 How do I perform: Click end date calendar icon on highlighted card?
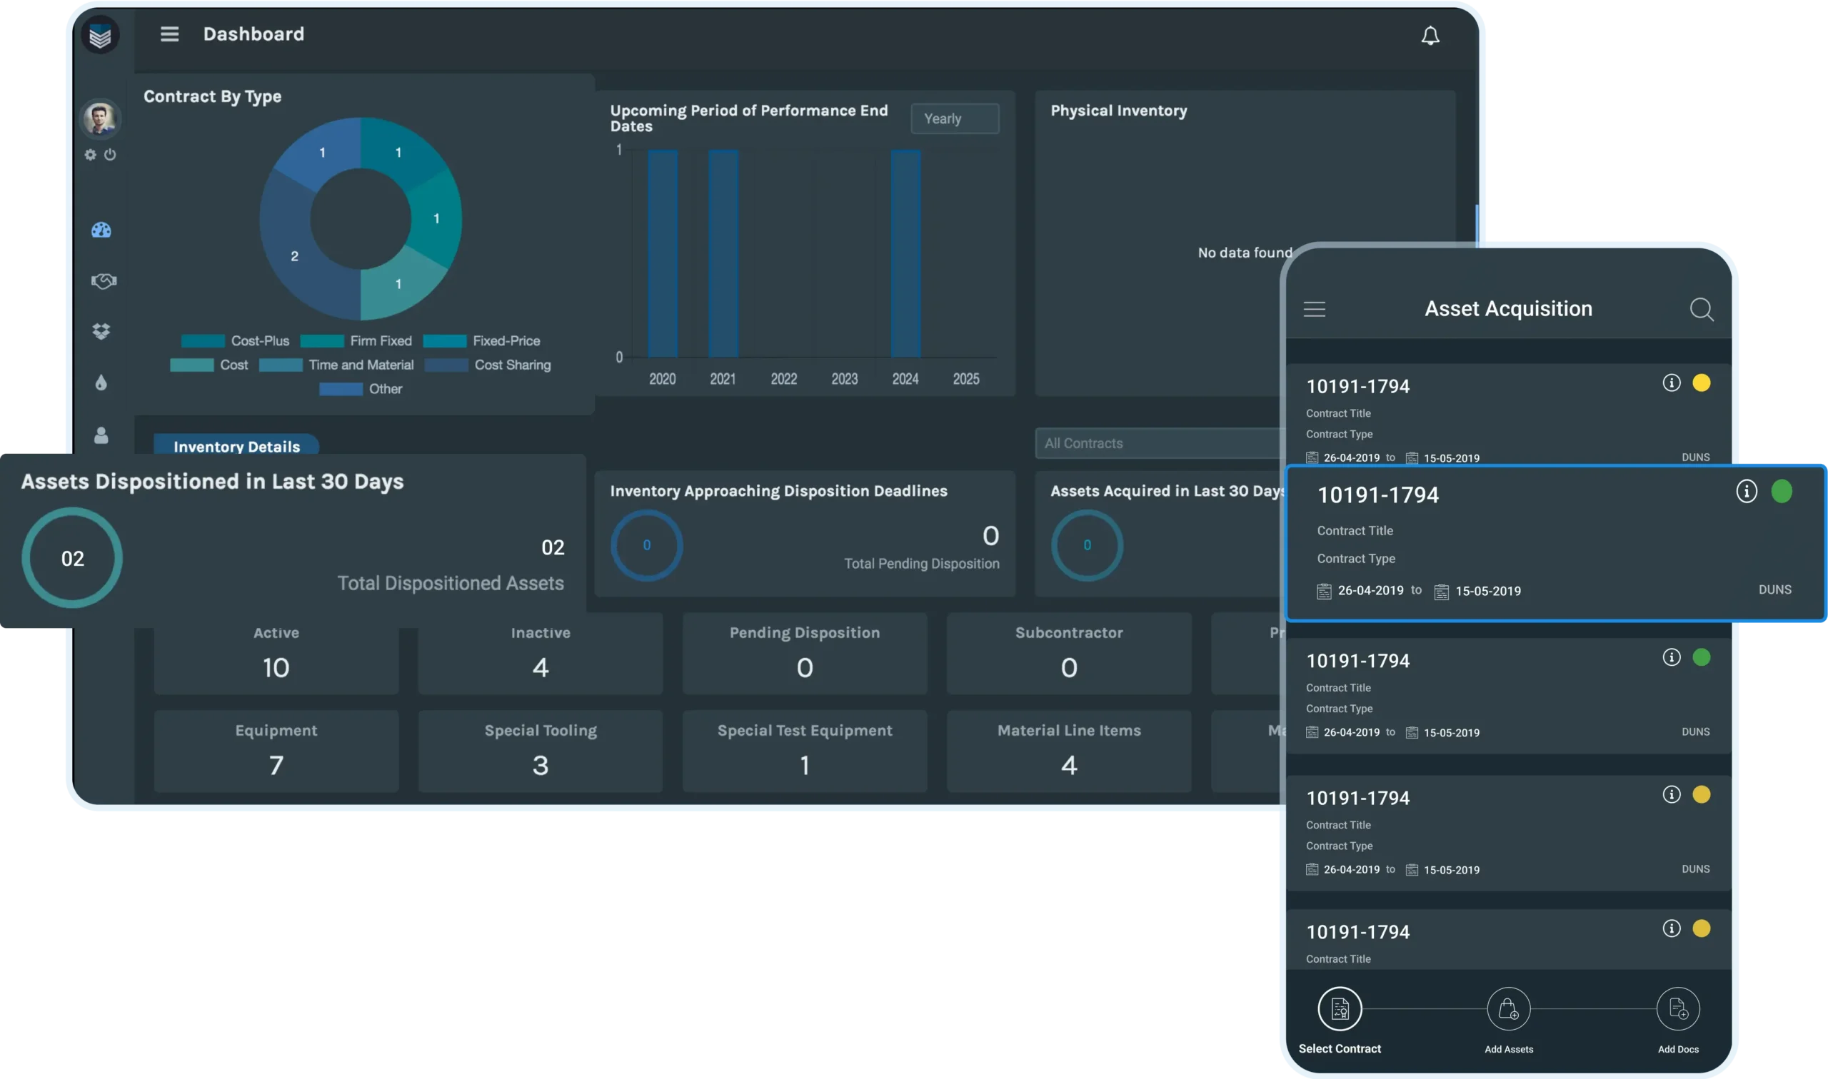pyautogui.click(x=1440, y=591)
